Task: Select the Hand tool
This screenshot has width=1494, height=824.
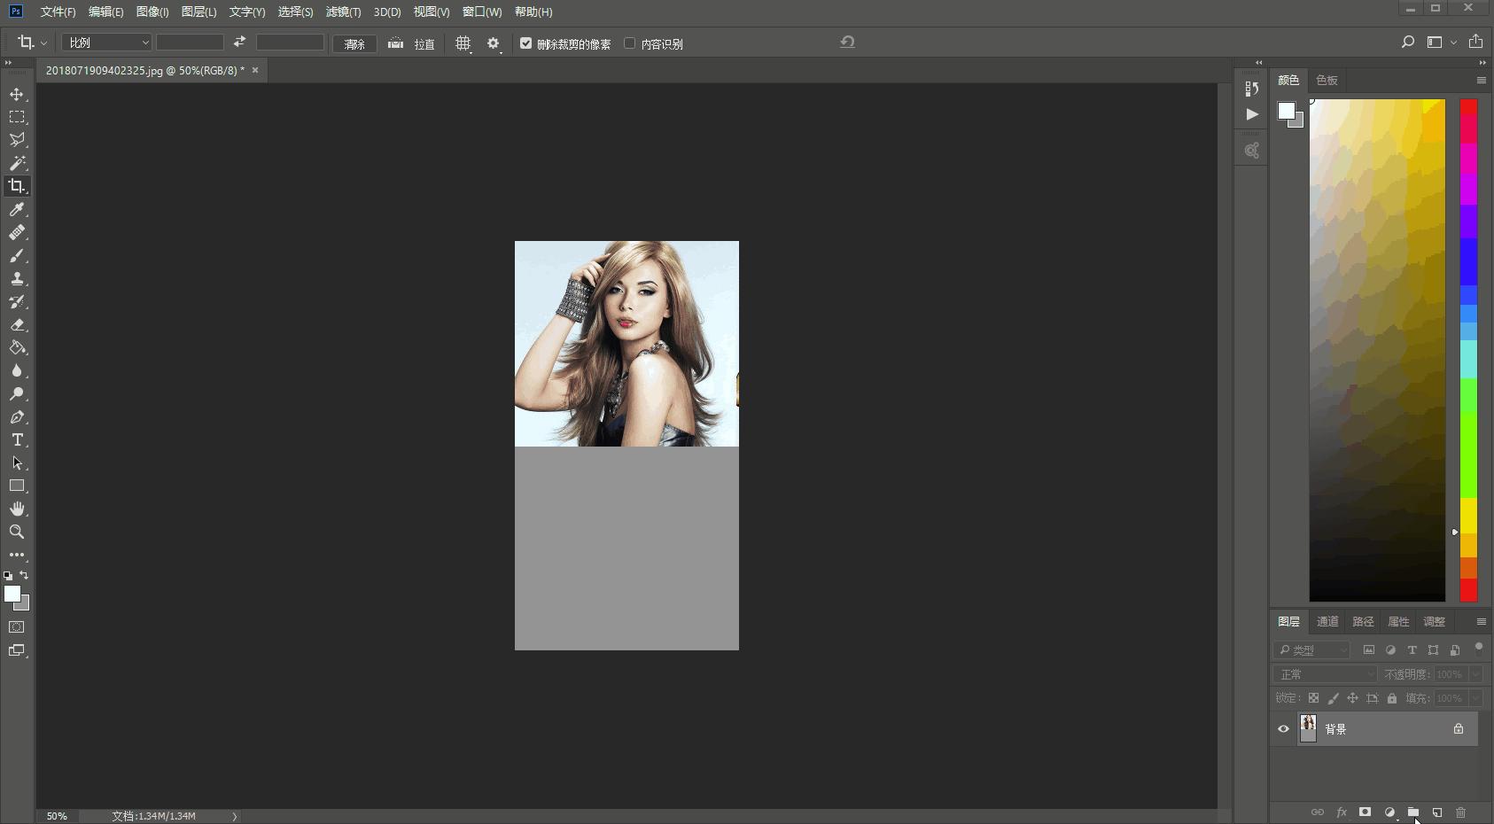Action: click(x=17, y=509)
